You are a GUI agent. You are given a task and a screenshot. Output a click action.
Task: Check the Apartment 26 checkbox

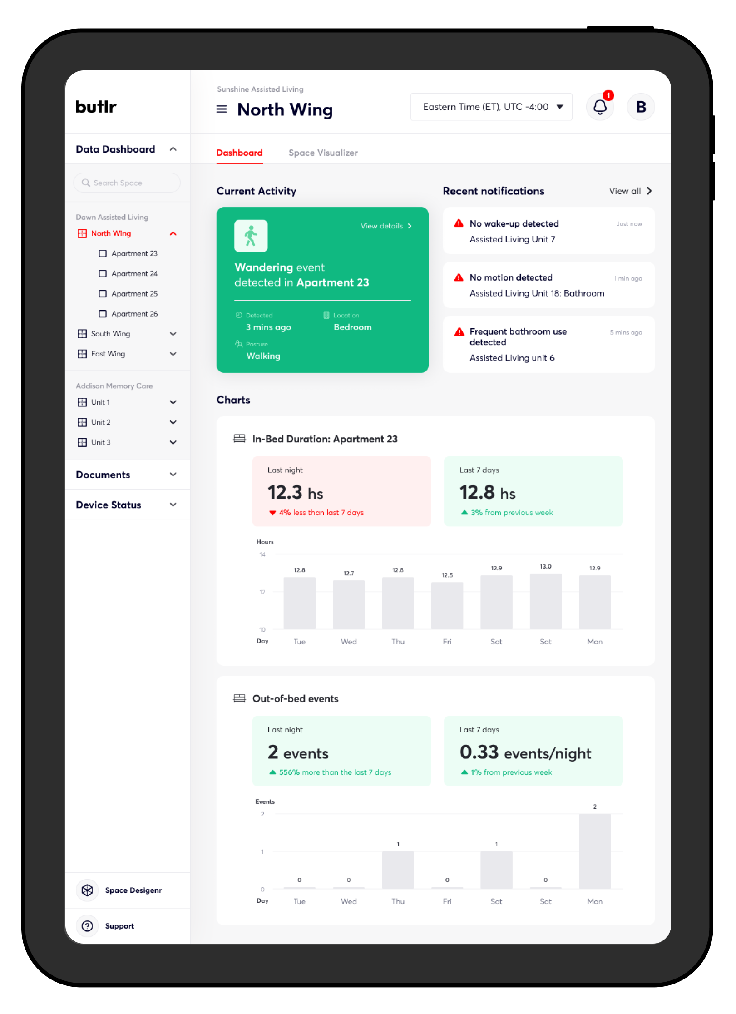[x=103, y=314]
